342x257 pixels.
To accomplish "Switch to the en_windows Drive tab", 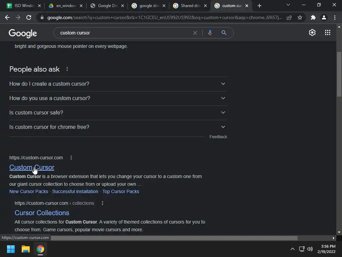I will [x=64, y=6].
